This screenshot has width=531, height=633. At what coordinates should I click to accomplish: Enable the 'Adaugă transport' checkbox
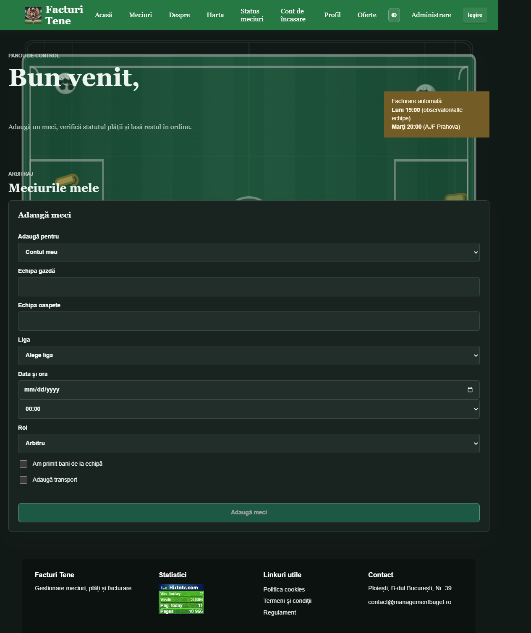click(x=24, y=480)
